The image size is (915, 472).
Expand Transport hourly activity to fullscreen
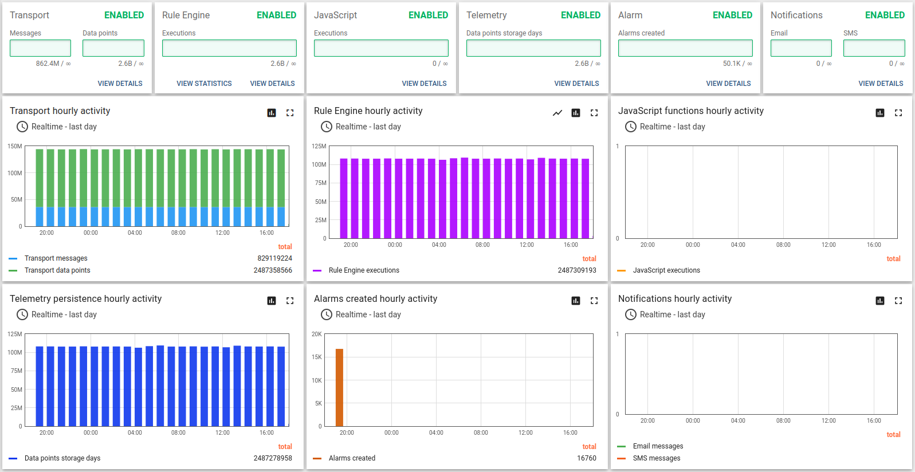[290, 113]
